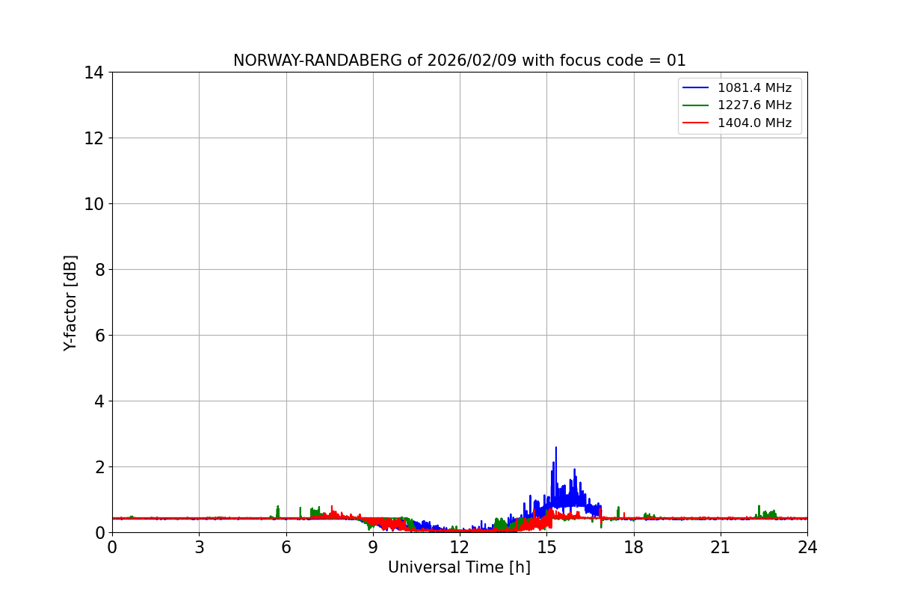
Task: Click the red line sample in legend
Action: click(x=697, y=124)
